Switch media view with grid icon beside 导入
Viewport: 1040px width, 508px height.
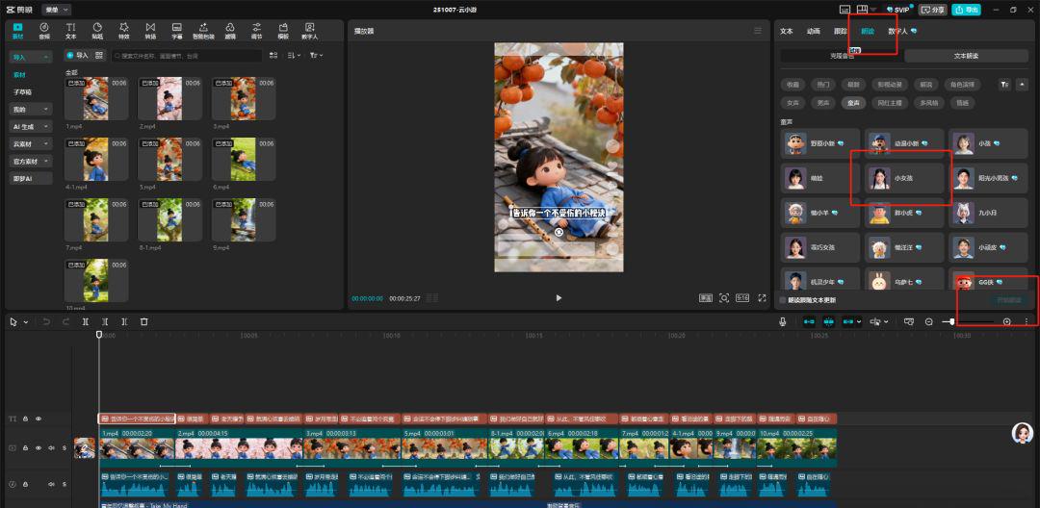pyautogui.click(x=99, y=56)
